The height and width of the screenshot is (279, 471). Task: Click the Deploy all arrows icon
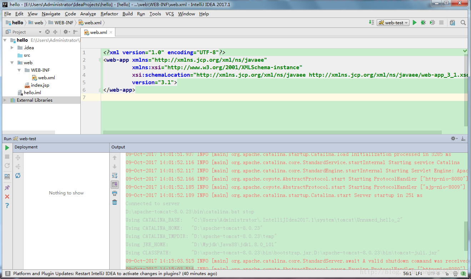coord(18,158)
